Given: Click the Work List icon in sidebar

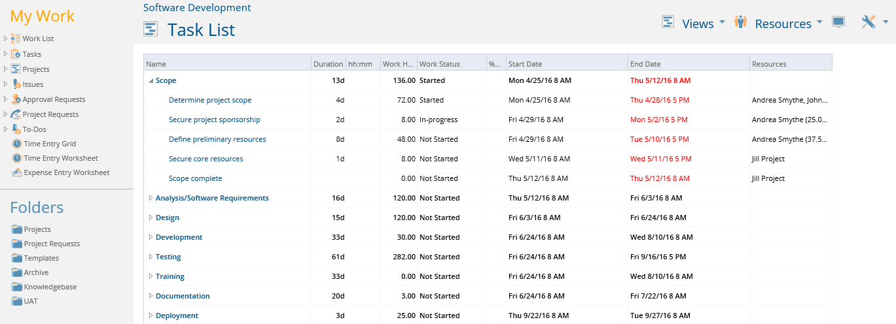Looking at the screenshot, I should pyautogui.click(x=16, y=39).
